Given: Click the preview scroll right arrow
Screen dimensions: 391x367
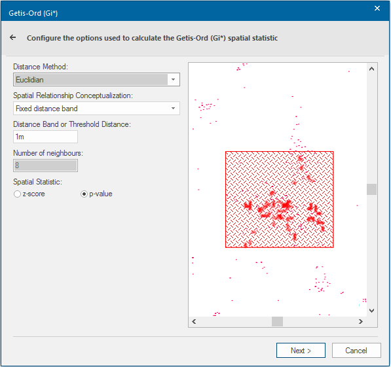Looking at the screenshot, I should click(x=361, y=322).
